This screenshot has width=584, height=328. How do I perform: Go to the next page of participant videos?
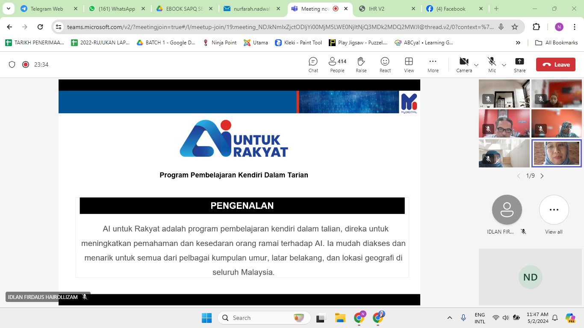pos(542,176)
